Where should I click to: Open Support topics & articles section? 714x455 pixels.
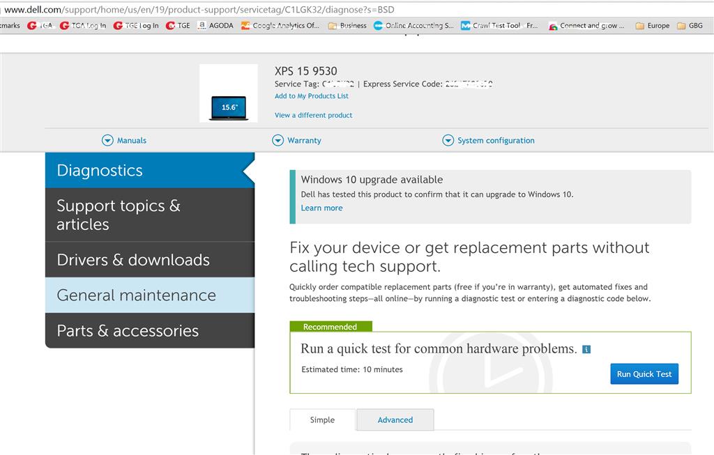[150, 215]
